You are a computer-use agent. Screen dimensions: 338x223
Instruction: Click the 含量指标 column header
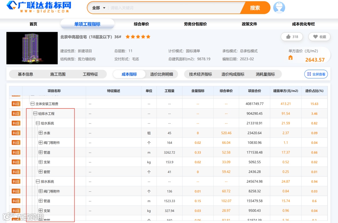[x=198, y=91]
